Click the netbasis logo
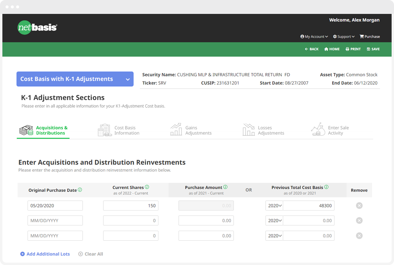Screen dimensions: 394x265 coord(37,27)
